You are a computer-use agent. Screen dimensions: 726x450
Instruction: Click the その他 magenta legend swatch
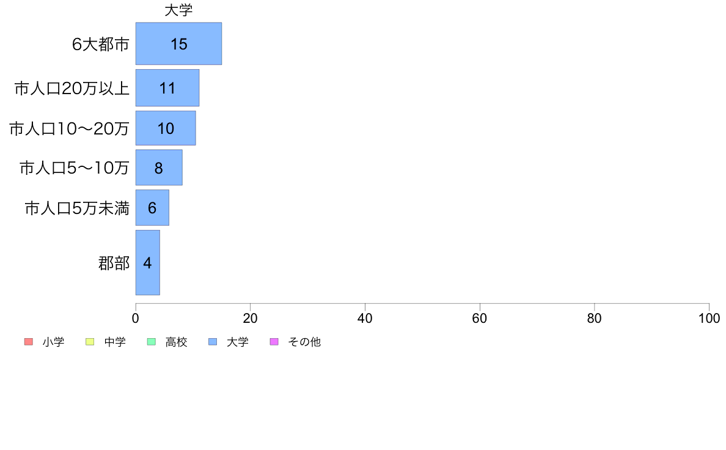[274, 342]
